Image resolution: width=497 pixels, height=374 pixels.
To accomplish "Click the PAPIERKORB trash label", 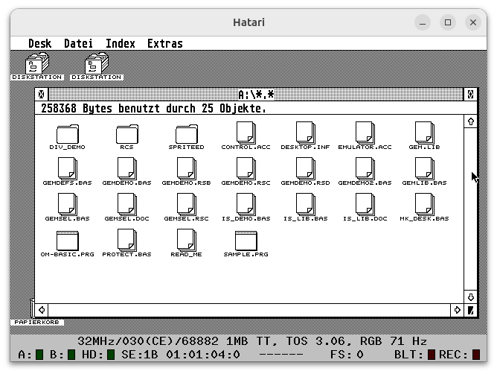I will tap(37, 323).
